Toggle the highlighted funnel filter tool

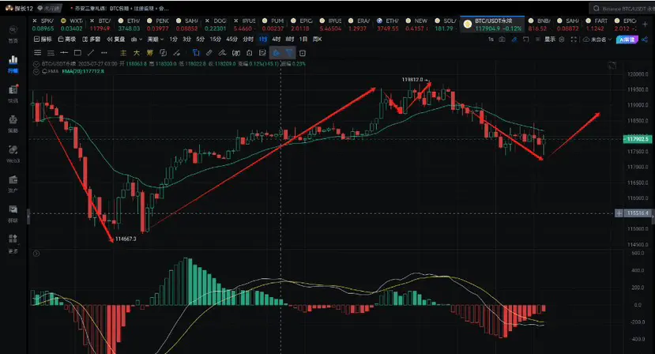289,53
